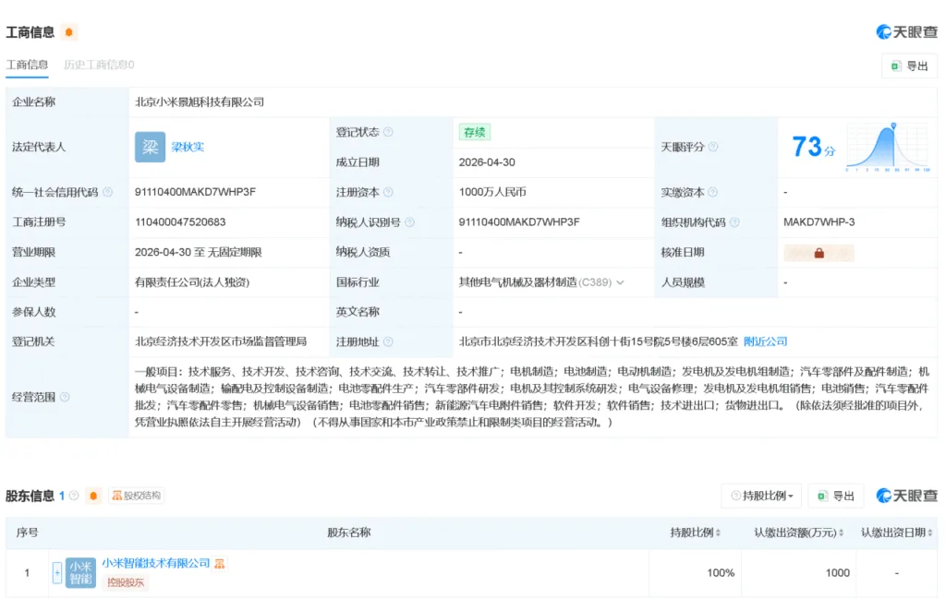The height and width of the screenshot is (599, 946).
Task: Click 成立日期 value 2026-04-30
Action: click(x=487, y=162)
